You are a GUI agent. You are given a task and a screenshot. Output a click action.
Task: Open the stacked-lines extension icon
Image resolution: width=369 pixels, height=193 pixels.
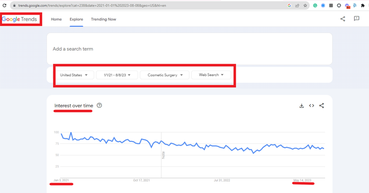pos(331,5)
